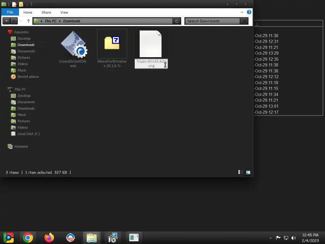The width and height of the screenshot is (325, 244).
Task: Click the Explorer title bar folder icon
Action: (4, 4)
